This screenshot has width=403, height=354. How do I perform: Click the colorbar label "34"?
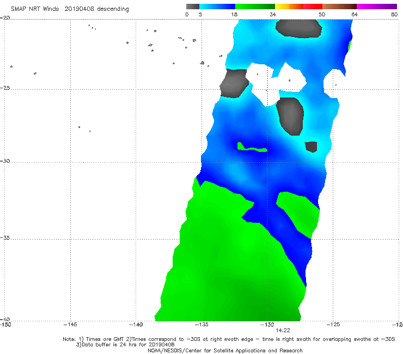(x=273, y=15)
